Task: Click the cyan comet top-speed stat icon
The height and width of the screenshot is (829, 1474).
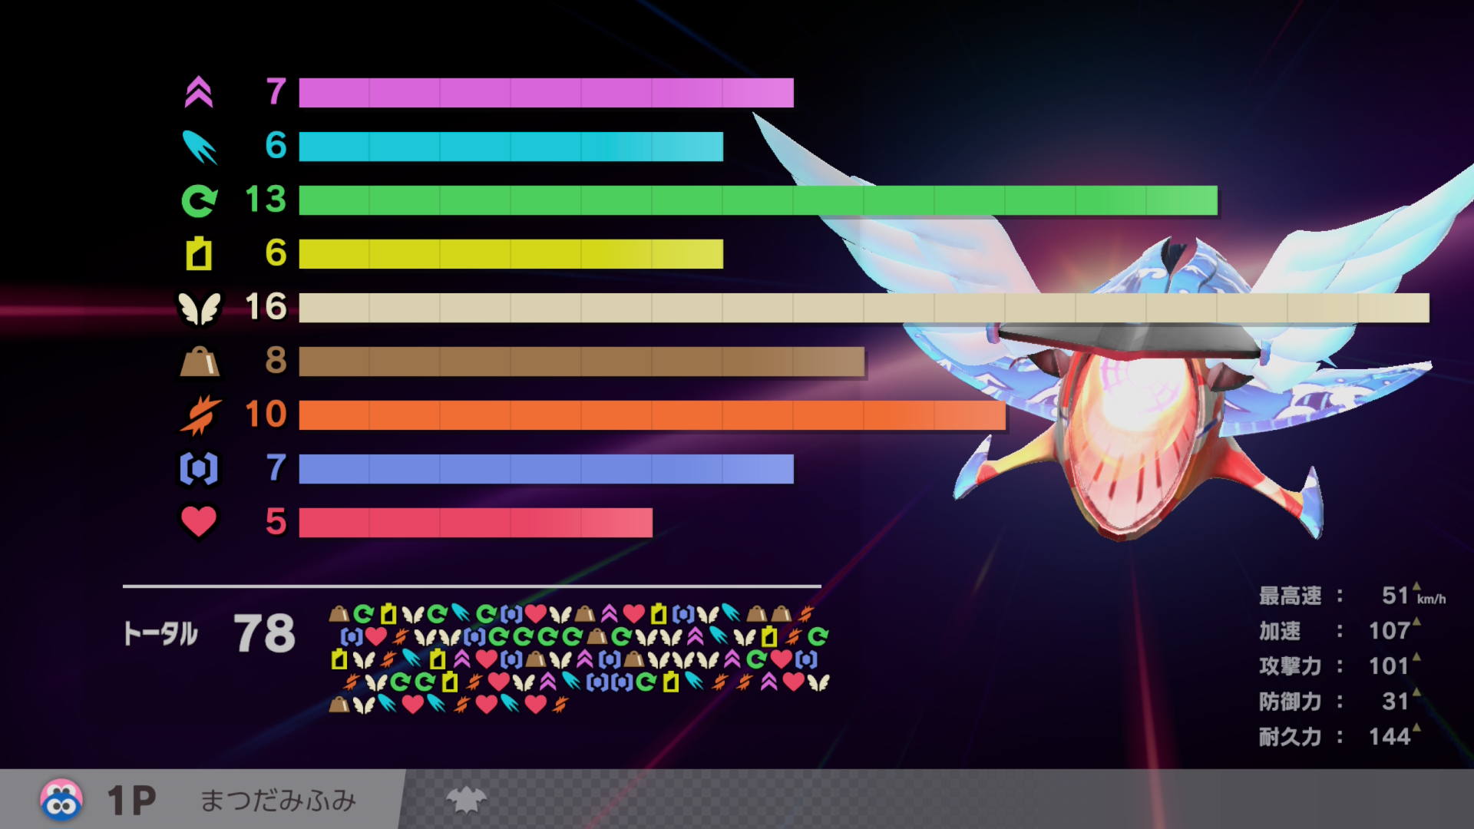Action: click(x=199, y=147)
